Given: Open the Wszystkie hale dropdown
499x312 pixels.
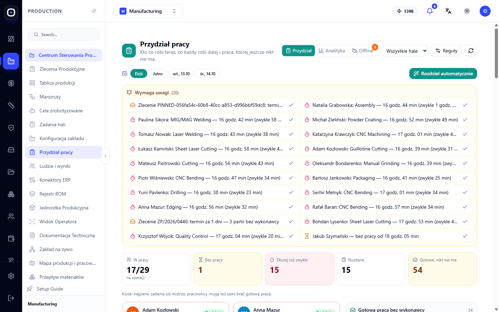Looking at the screenshot, I should 404,51.
